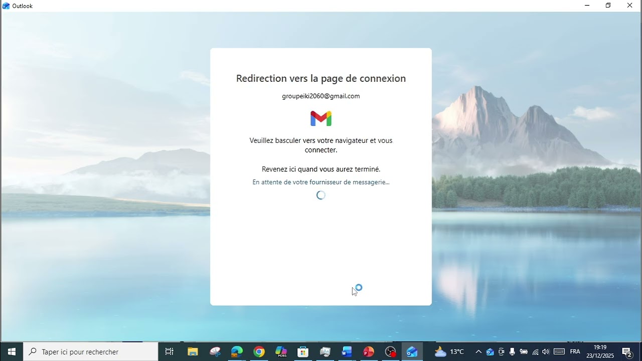Open the Snipping Tool taskbar icon
Image resolution: width=642 pixels, height=361 pixels.
tap(215, 351)
